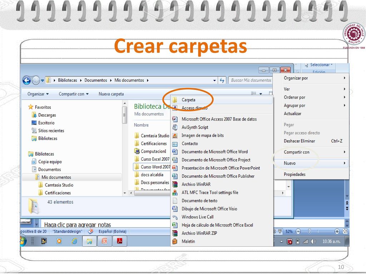This screenshot has width=366, height=274.
Task: Show hidden tray icons with the arrow
Action: tap(282, 242)
